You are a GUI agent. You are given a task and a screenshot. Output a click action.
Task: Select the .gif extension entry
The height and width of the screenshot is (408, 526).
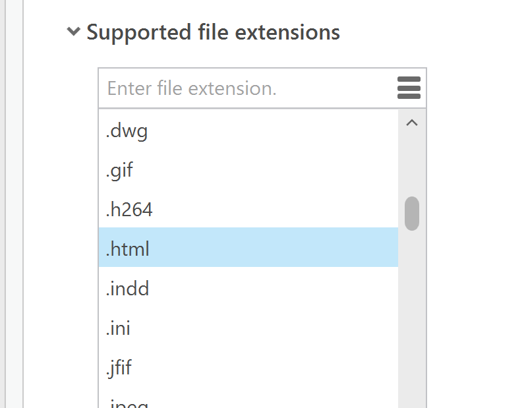click(x=248, y=170)
